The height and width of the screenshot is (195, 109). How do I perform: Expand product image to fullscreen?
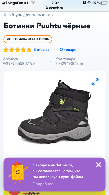95,82
